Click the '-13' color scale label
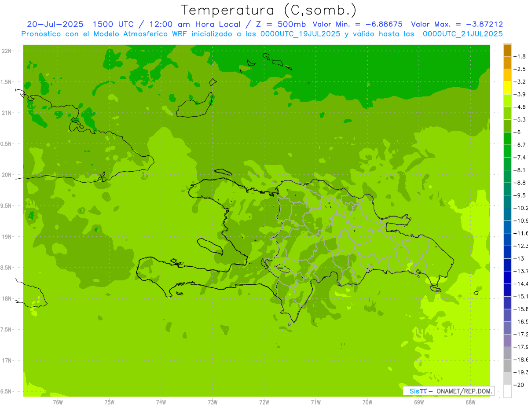Image resolution: width=528 pixels, height=408 pixels. (518, 258)
